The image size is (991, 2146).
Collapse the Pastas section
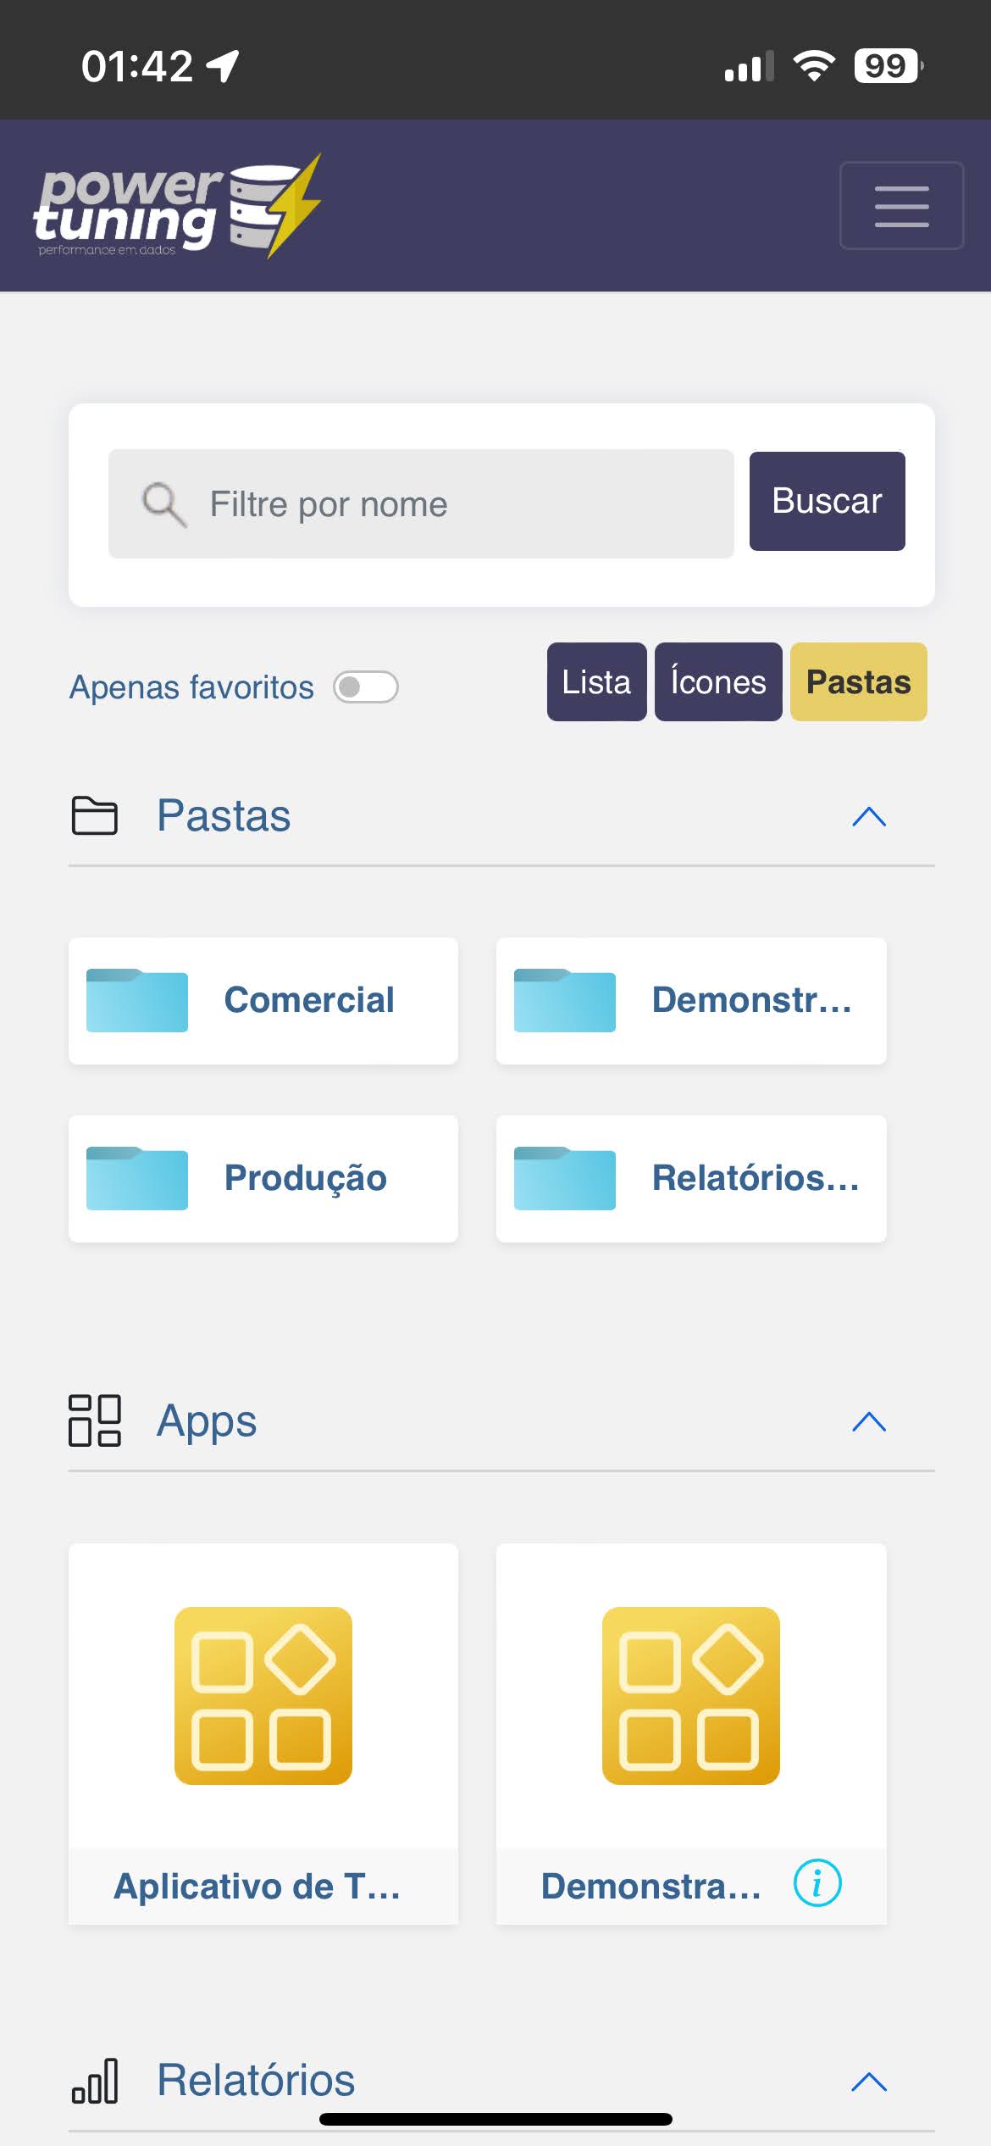(x=868, y=817)
